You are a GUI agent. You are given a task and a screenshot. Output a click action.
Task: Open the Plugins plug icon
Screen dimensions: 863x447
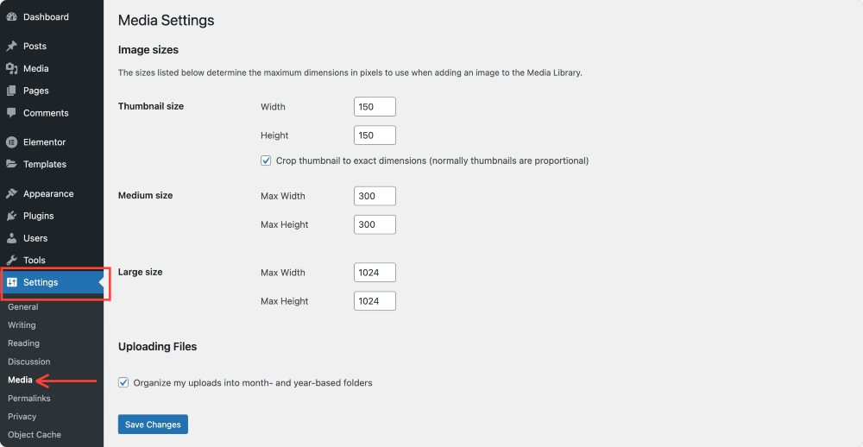[11, 216]
